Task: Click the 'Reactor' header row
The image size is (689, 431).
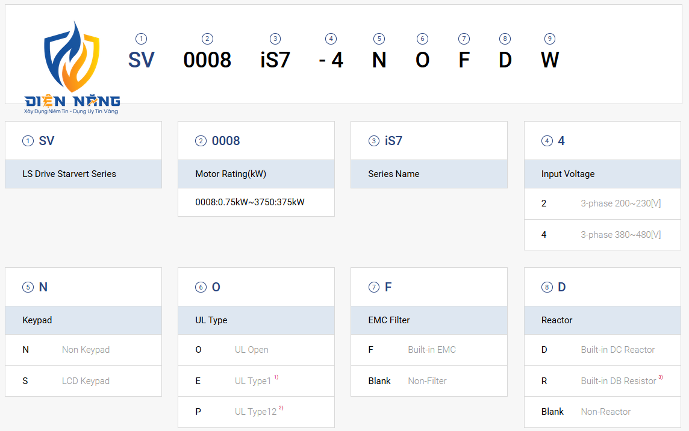Action: click(x=602, y=320)
